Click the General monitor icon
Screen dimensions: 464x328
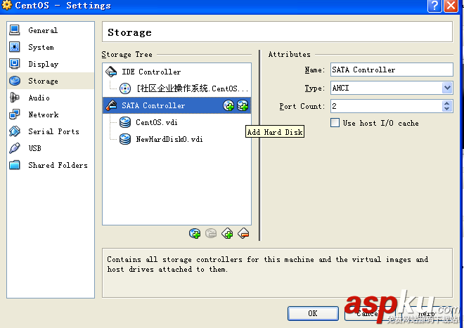point(15,30)
